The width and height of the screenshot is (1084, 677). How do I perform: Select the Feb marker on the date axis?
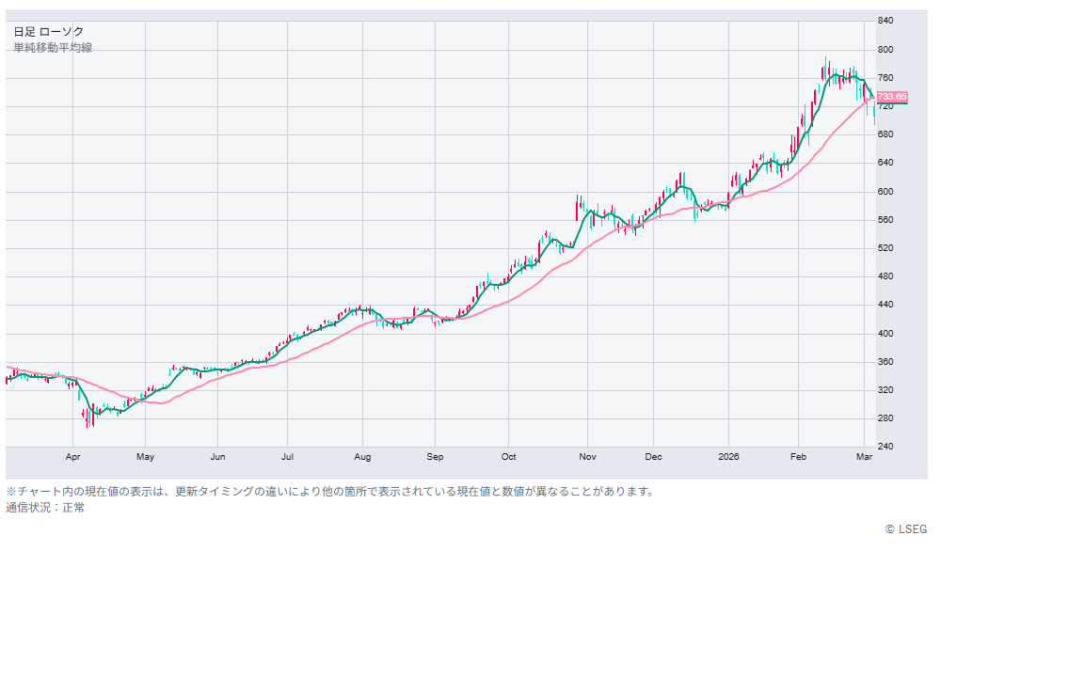tap(798, 457)
